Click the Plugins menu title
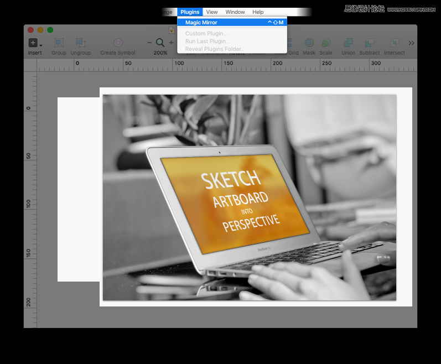441x364 pixels. click(x=190, y=12)
